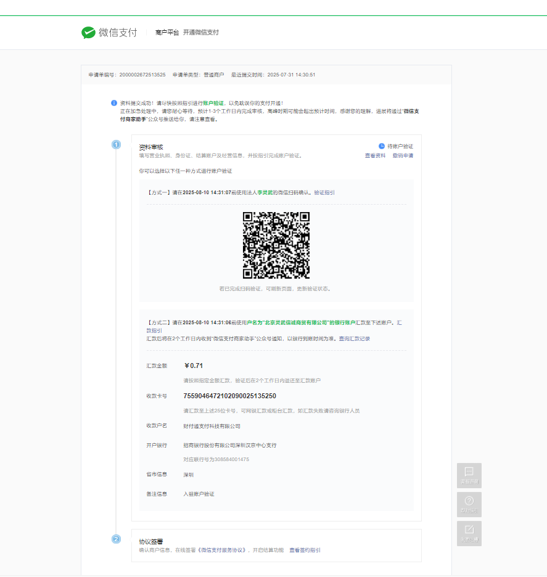547x577 pixels.
Task: Click the green account name 北京灵武信诚商贸有限公司 text
Action: click(x=295, y=323)
